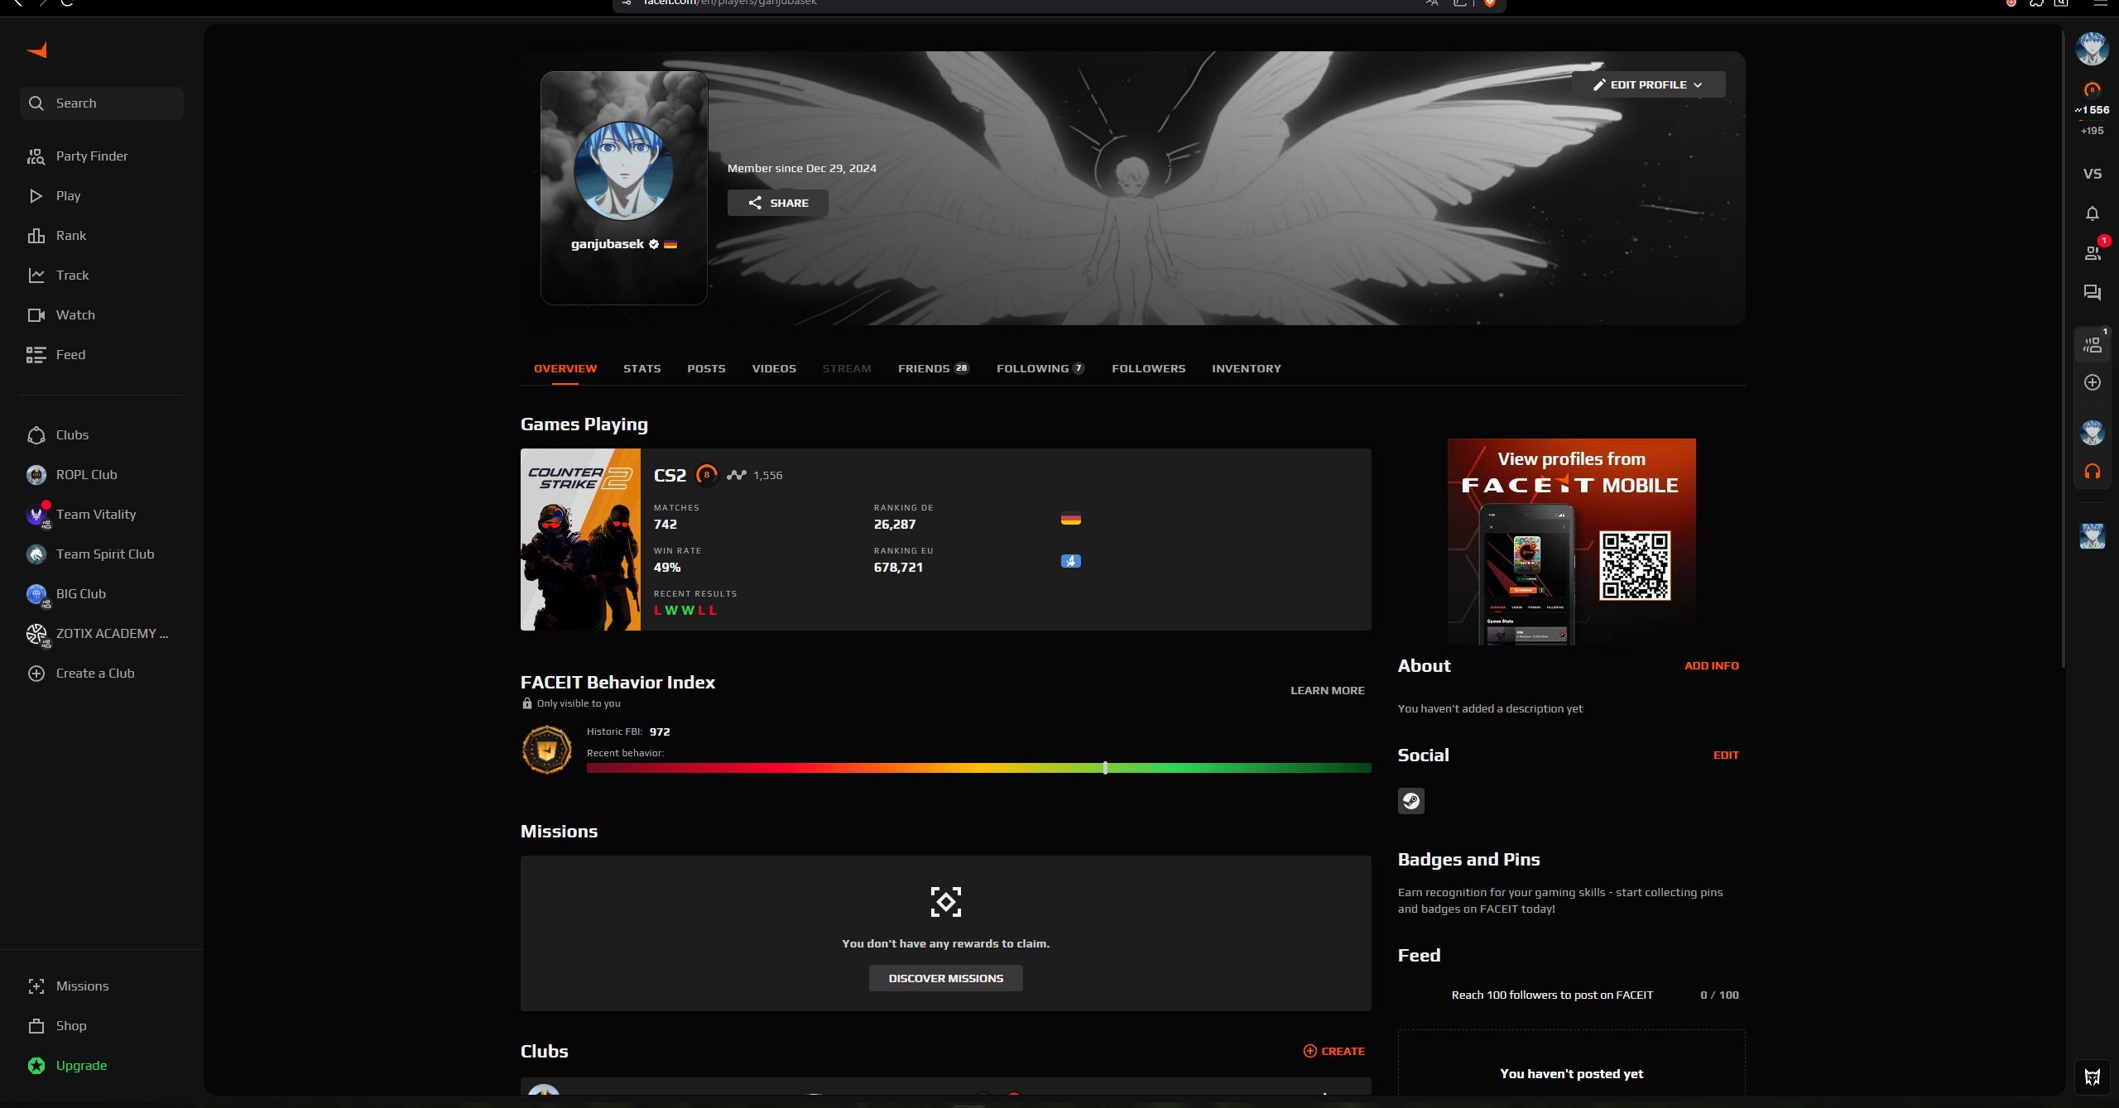Screen dimensions: 2119x1108
Task: Click the CS2 skill level badge
Action: [x=706, y=475]
